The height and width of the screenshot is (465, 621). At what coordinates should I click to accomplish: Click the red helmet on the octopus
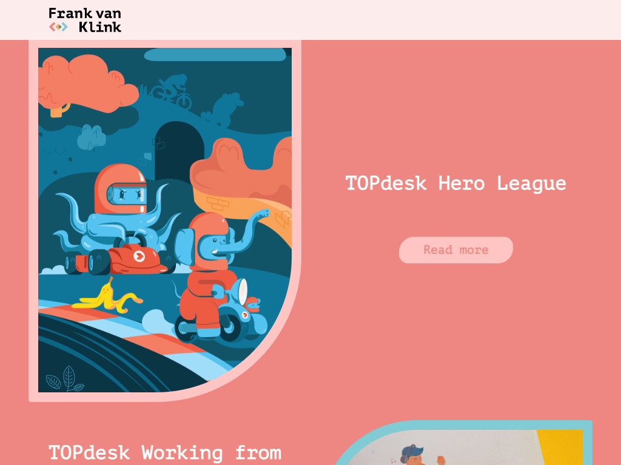pos(121,189)
